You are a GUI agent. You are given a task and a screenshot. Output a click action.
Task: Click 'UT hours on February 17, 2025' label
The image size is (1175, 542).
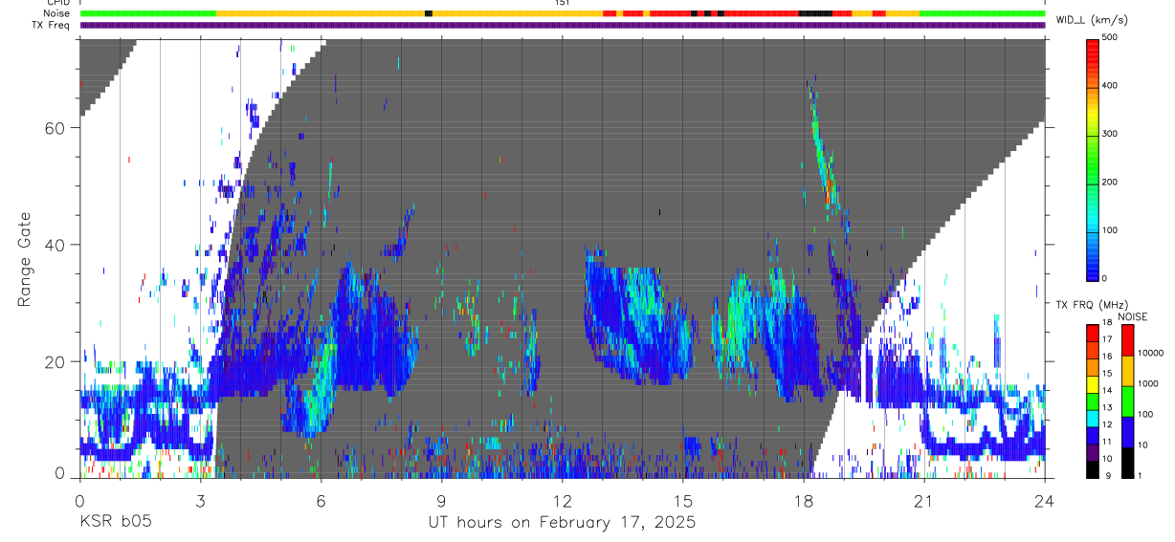(562, 524)
